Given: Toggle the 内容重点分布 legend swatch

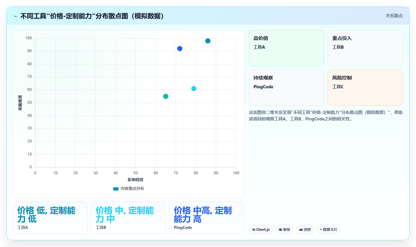Looking at the screenshot, I should tap(116, 189).
